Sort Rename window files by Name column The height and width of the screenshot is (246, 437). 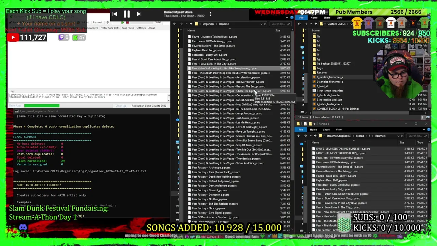tap(191, 30)
